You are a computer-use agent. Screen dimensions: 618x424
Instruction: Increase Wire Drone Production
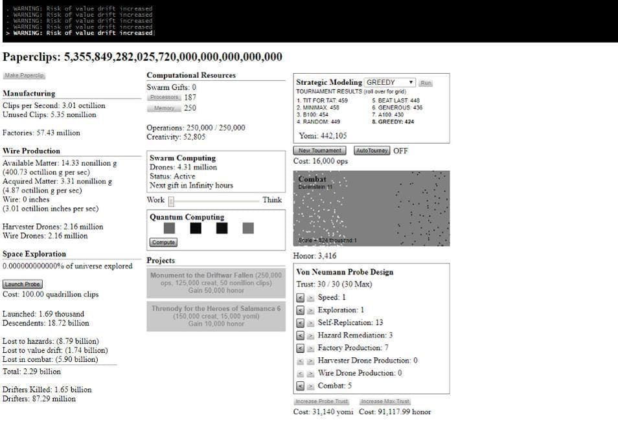pos(310,374)
